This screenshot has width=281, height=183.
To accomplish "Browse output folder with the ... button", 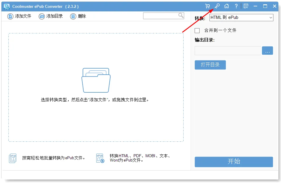I will [267, 51].
